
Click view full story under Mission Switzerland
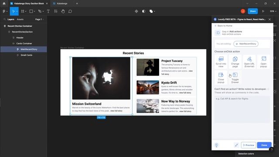(x=116, y=111)
